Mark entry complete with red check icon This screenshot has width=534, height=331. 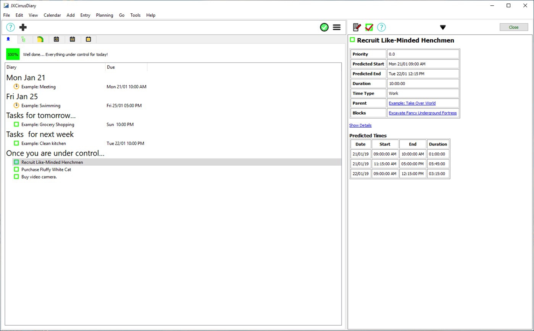click(x=369, y=27)
